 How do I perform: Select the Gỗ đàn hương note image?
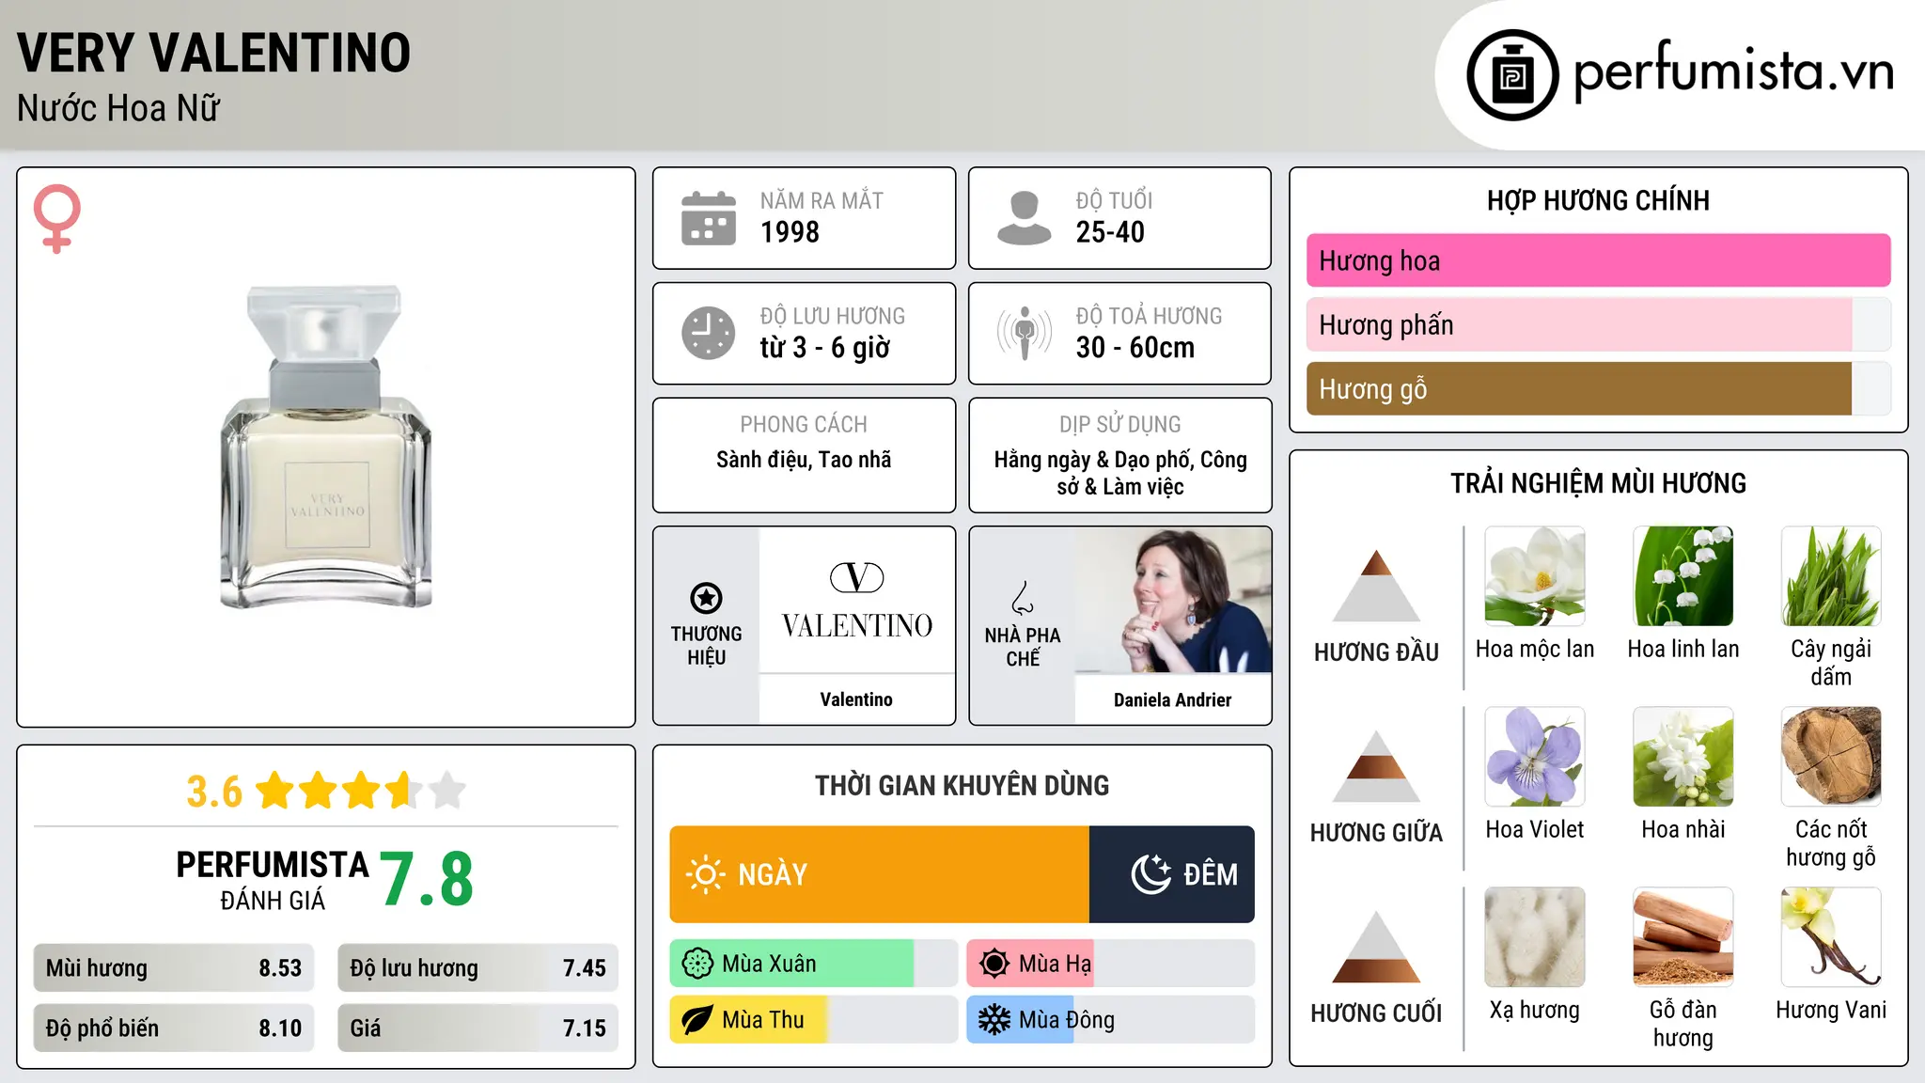click(1683, 937)
